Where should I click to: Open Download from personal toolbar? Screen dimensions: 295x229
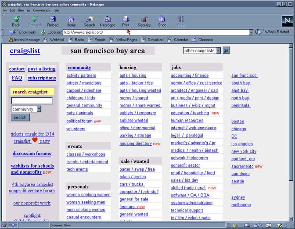tap(152, 39)
